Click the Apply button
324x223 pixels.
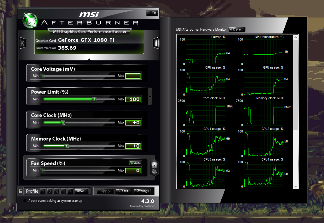click(x=105, y=191)
